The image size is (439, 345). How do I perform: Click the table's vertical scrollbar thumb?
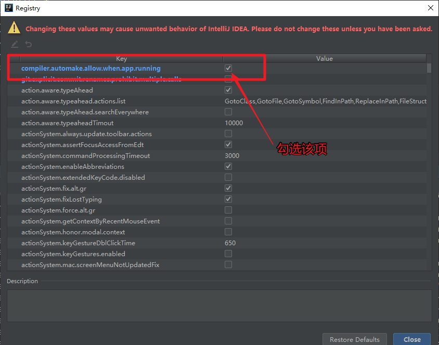pos(429,68)
